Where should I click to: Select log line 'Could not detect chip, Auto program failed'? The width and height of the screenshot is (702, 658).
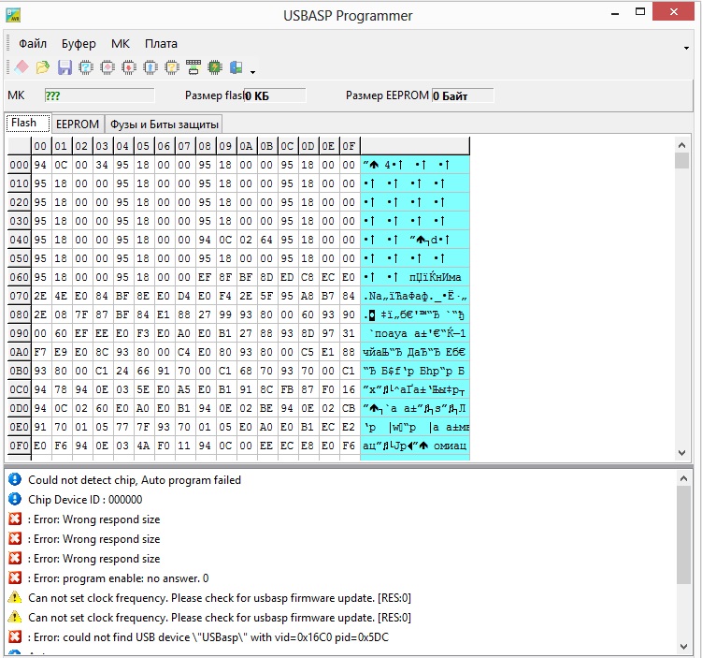135,480
